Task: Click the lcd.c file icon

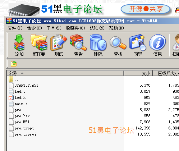Action: [11, 91]
